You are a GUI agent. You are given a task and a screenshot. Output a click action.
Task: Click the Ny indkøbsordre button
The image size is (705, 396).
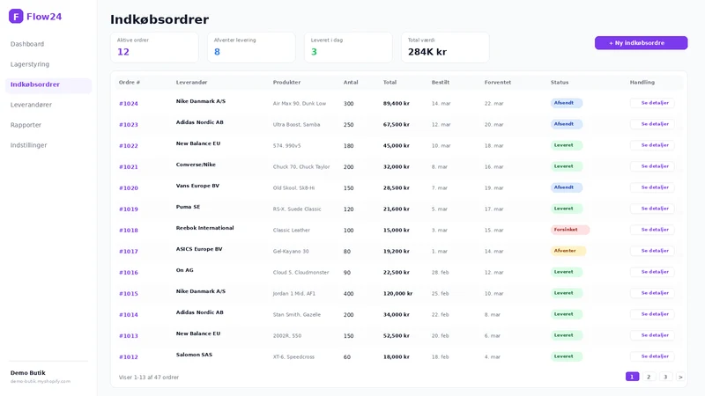click(641, 43)
